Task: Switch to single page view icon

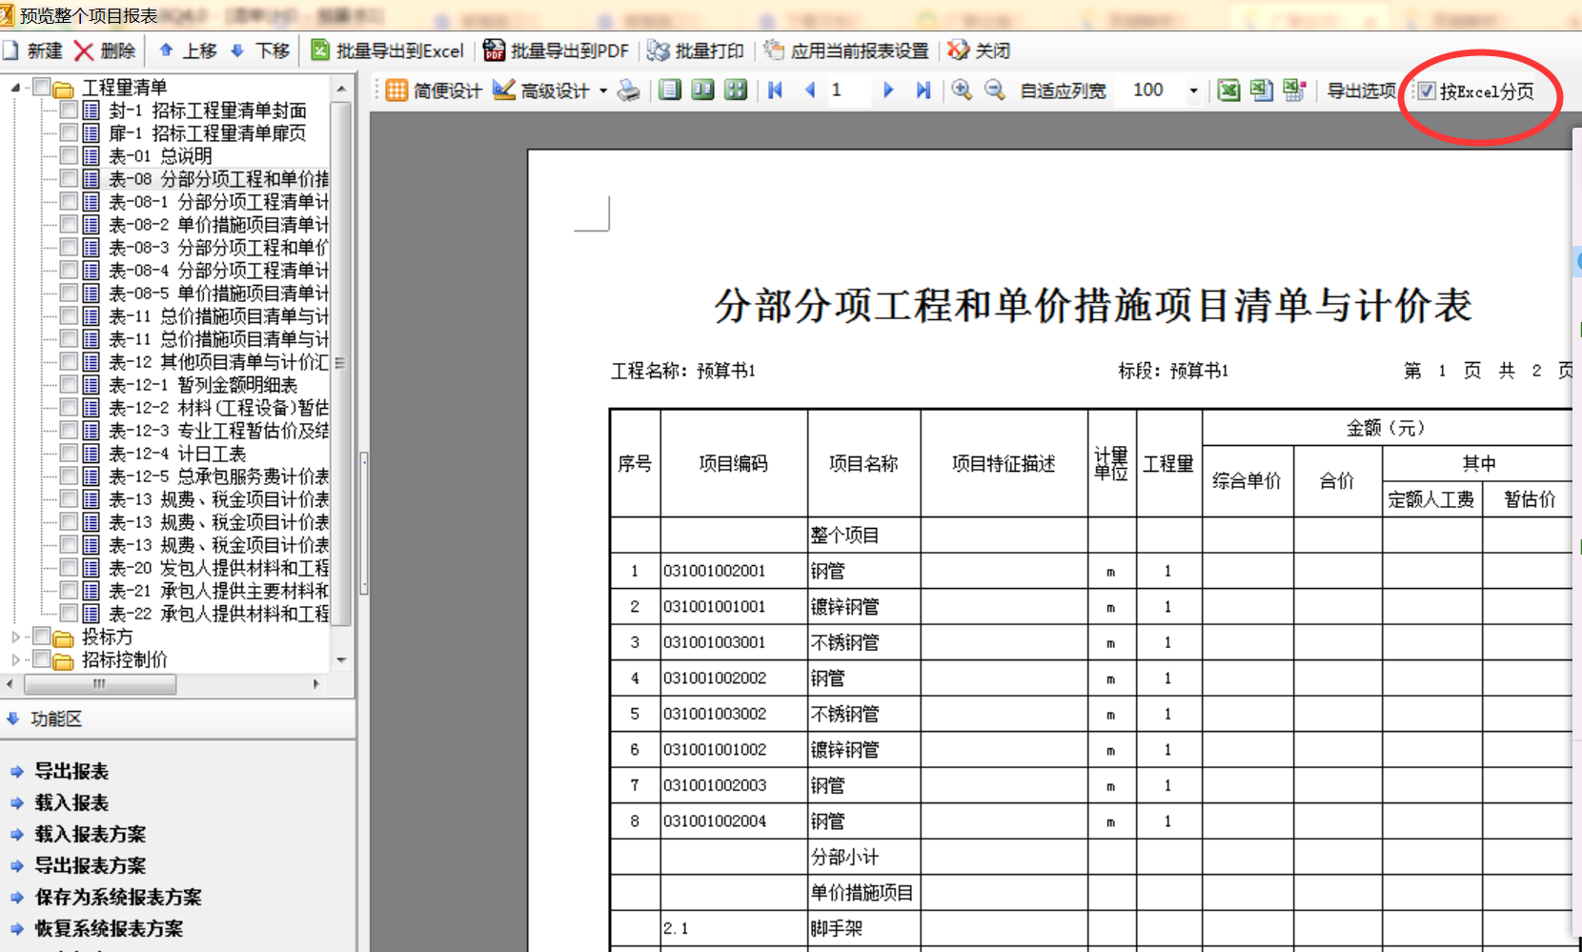Action: (x=671, y=91)
